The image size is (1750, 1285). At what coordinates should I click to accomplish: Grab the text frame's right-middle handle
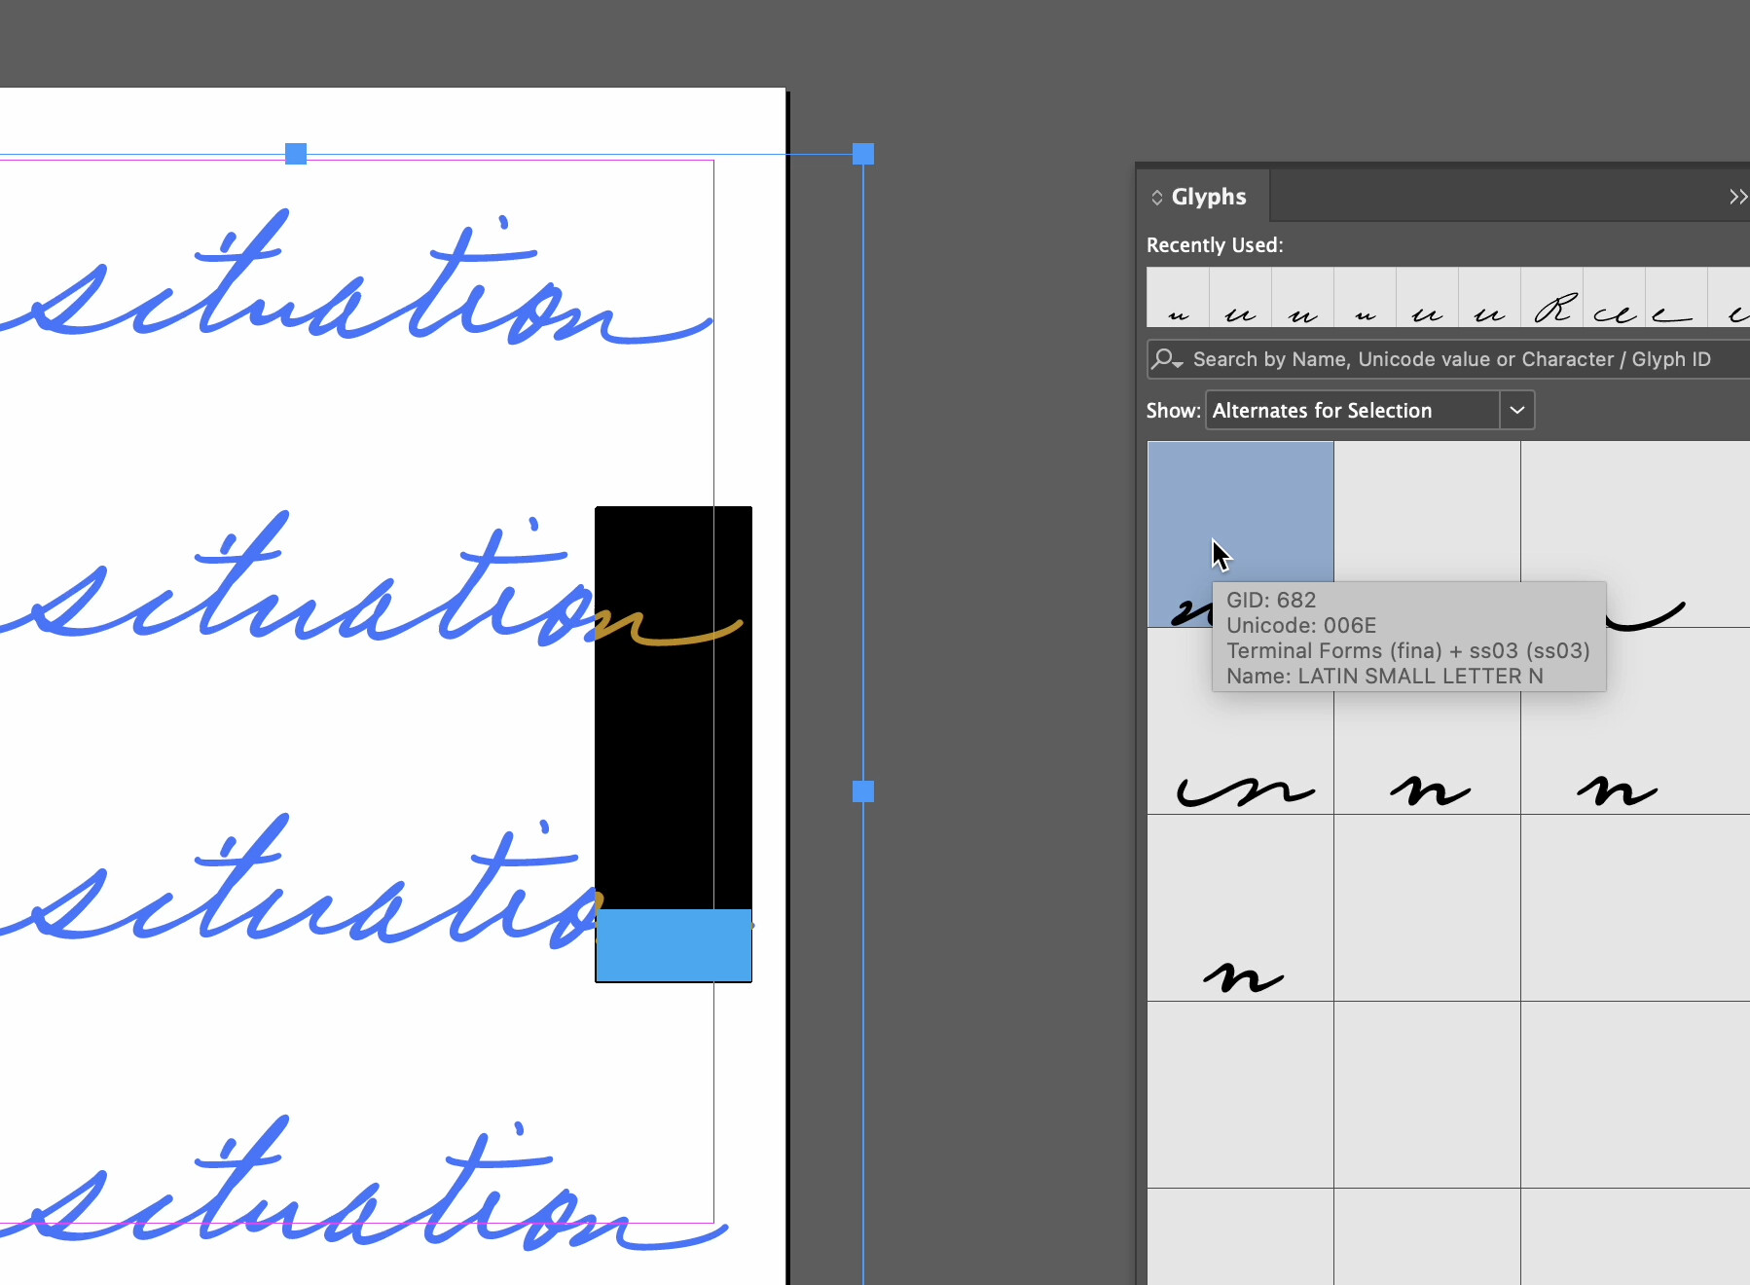pos(863,791)
